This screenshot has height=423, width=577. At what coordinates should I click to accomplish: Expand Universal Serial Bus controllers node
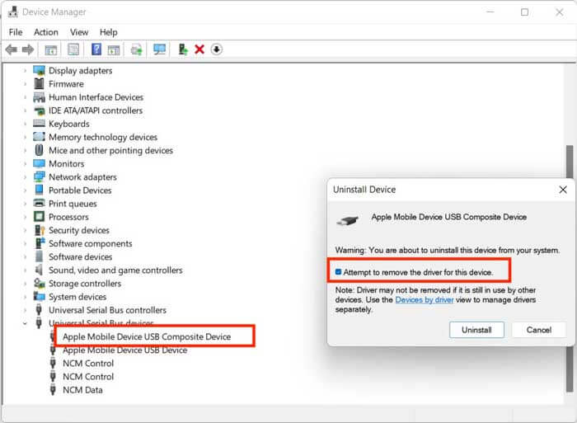click(25, 310)
